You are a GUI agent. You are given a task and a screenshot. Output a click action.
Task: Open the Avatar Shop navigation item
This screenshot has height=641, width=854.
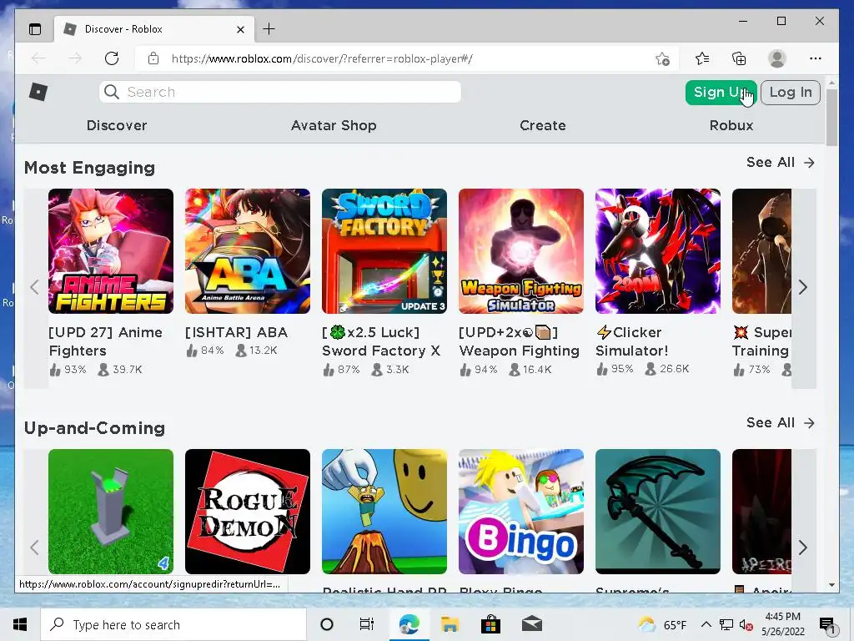point(334,125)
